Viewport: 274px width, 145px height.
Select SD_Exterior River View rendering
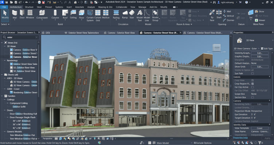(24, 68)
